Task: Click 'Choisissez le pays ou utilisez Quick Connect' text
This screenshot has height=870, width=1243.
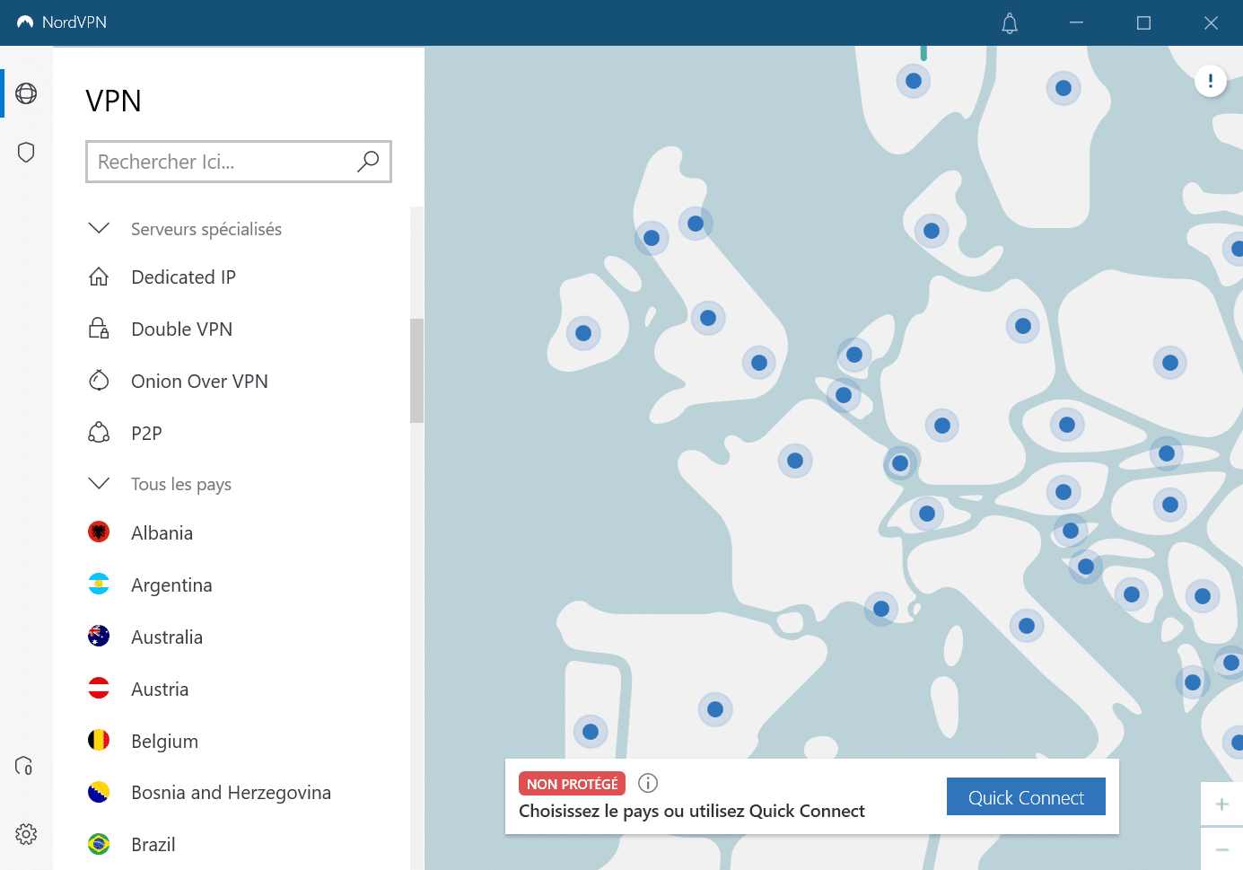Action: tap(692, 811)
